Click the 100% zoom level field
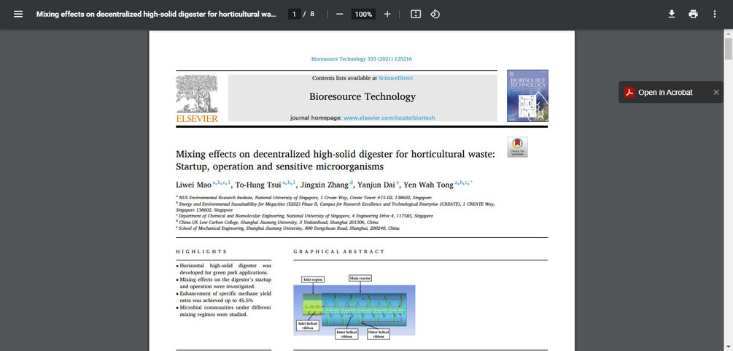Viewport: 733px width, 351px height. tap(363, 14)
